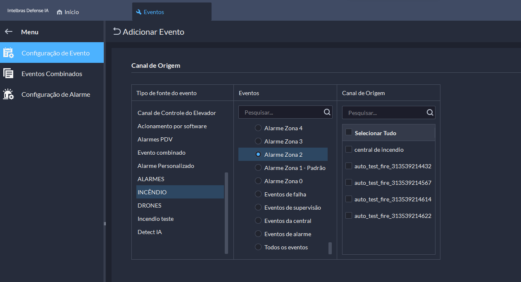Screen dimensions: 521x282
Task: Click the Configuração de Alarme siren icon
Action: click(8, 94)
